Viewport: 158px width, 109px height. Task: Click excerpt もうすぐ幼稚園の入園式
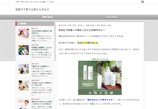click(41, 56)
